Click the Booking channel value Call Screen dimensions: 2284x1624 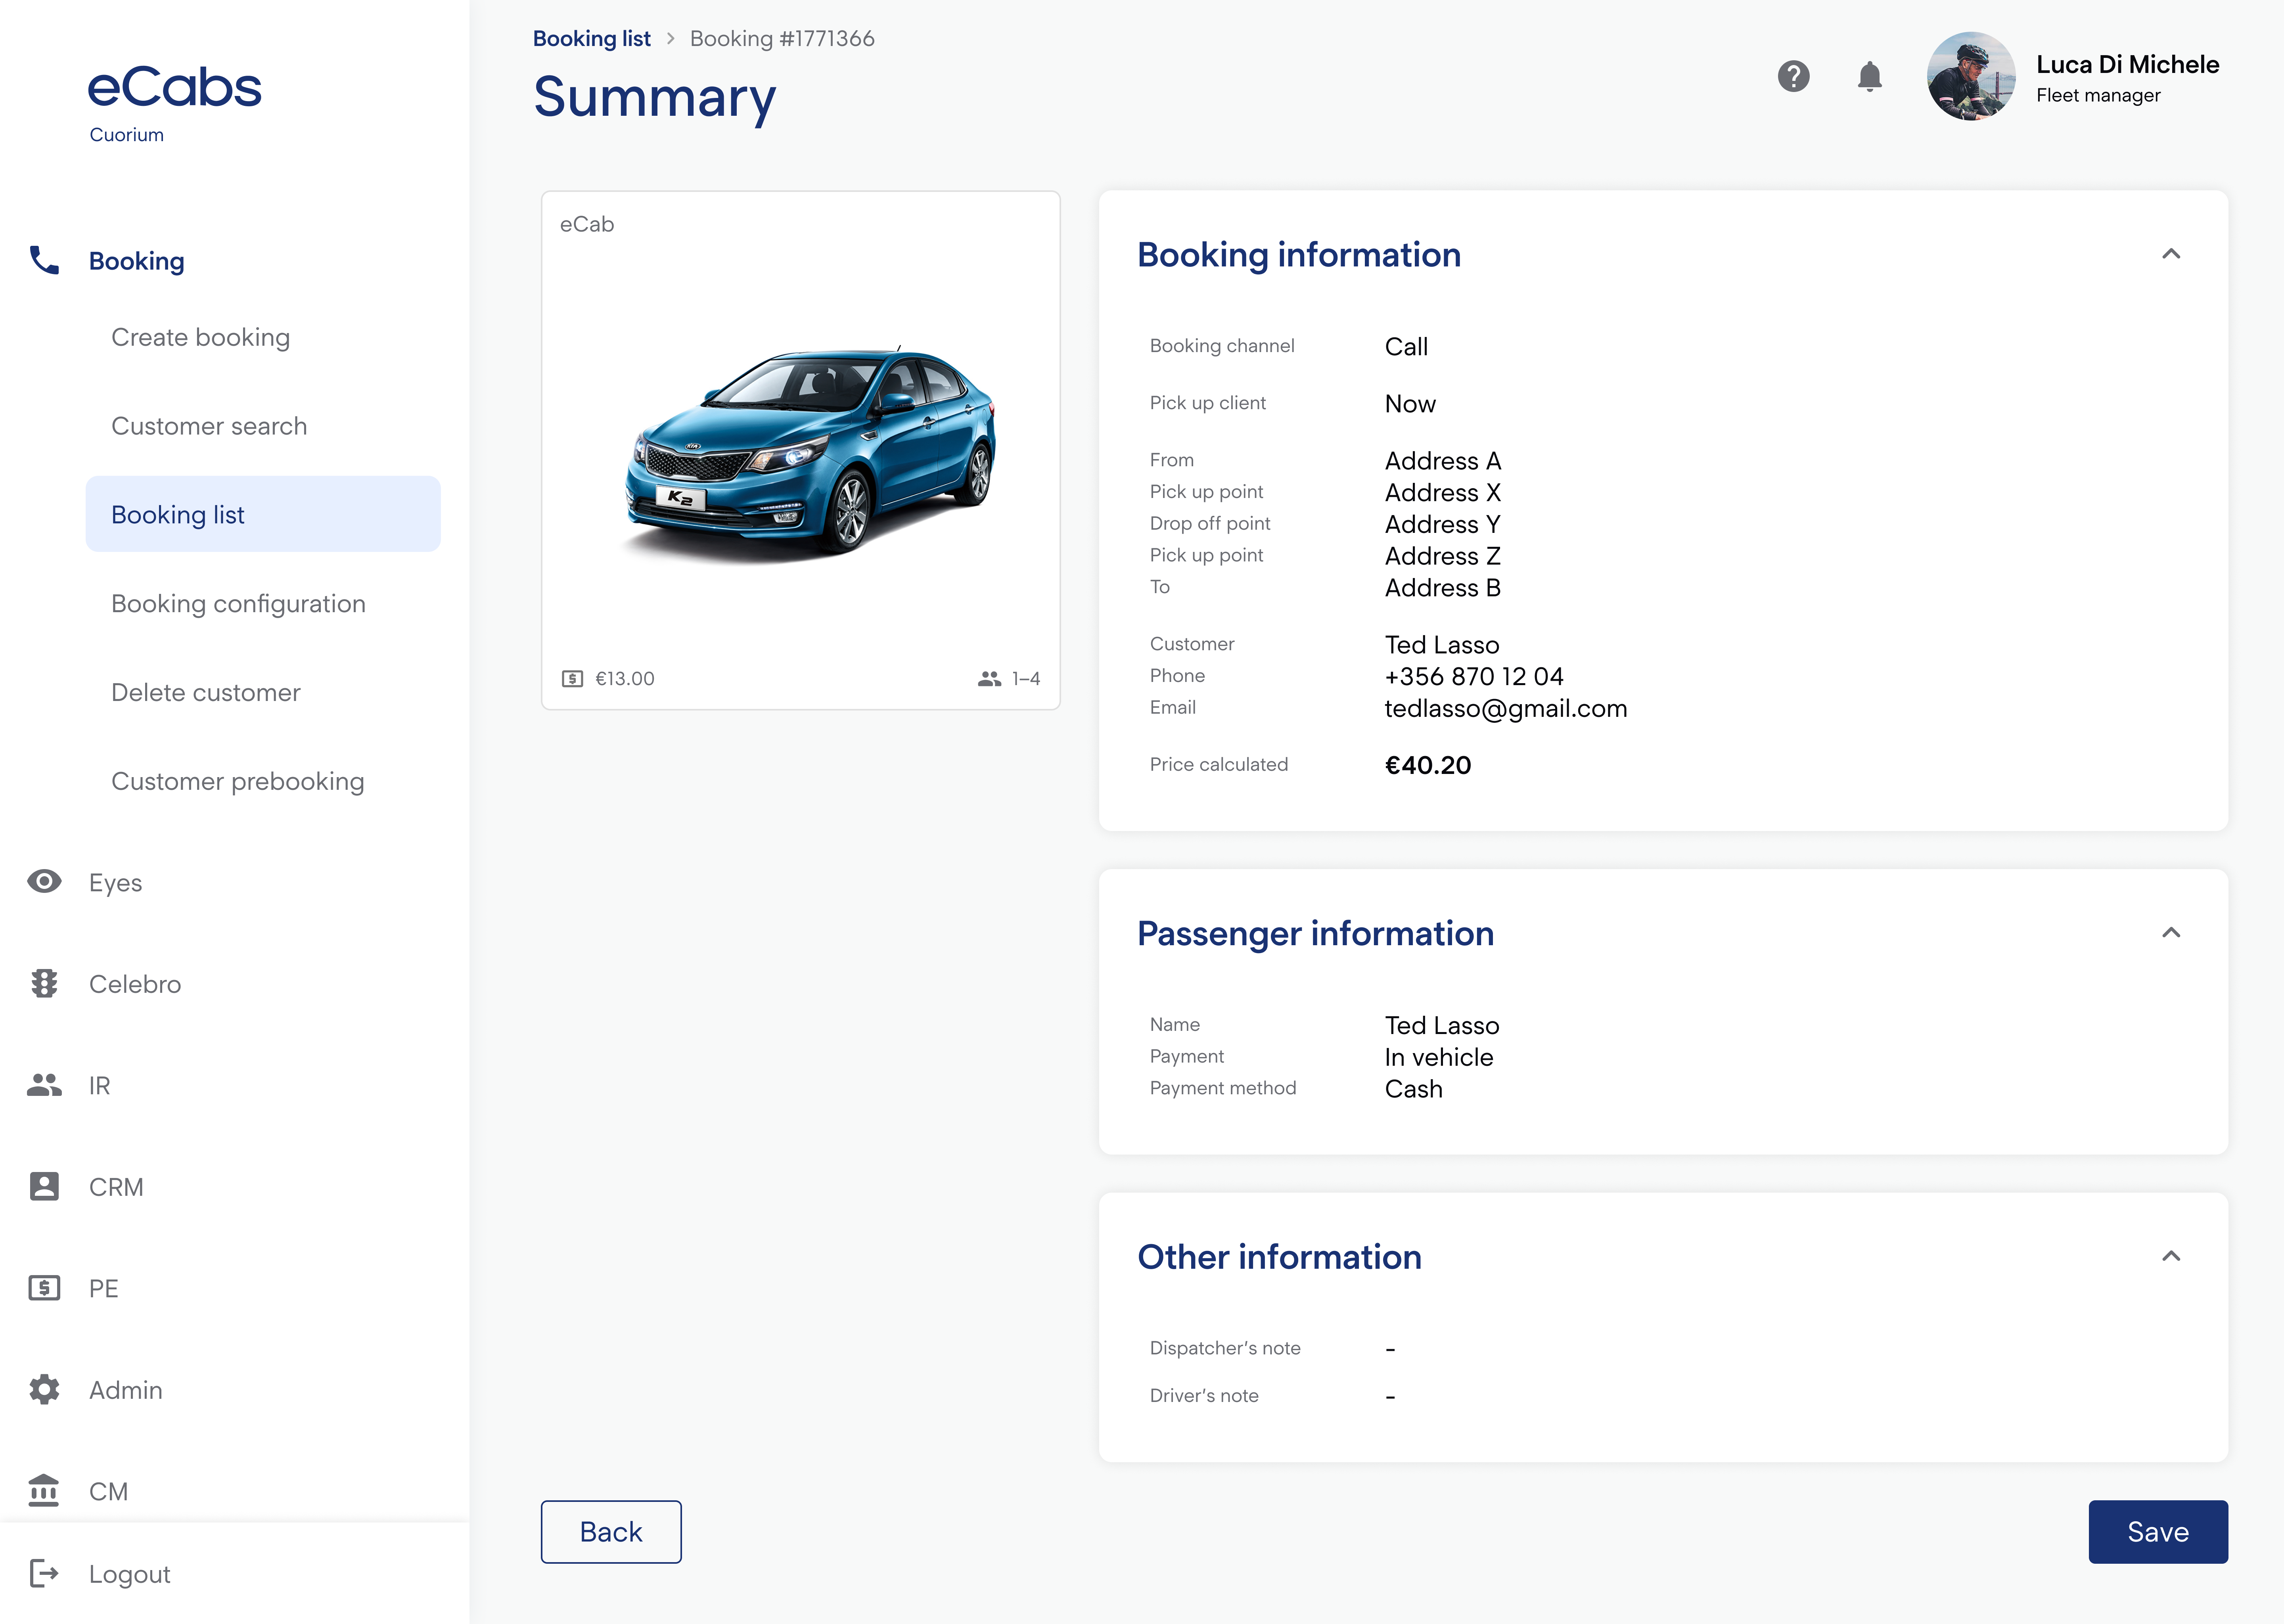click(x=1406, y=346)
